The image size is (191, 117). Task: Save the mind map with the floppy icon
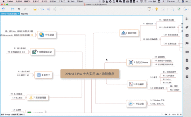coord(12,9)
